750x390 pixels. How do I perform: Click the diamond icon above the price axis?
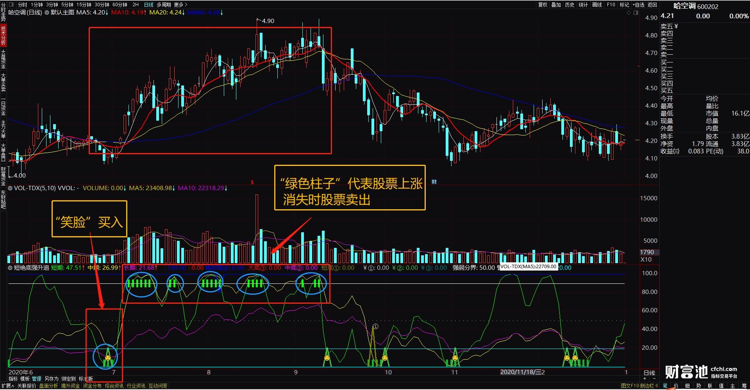coord(629,13)
